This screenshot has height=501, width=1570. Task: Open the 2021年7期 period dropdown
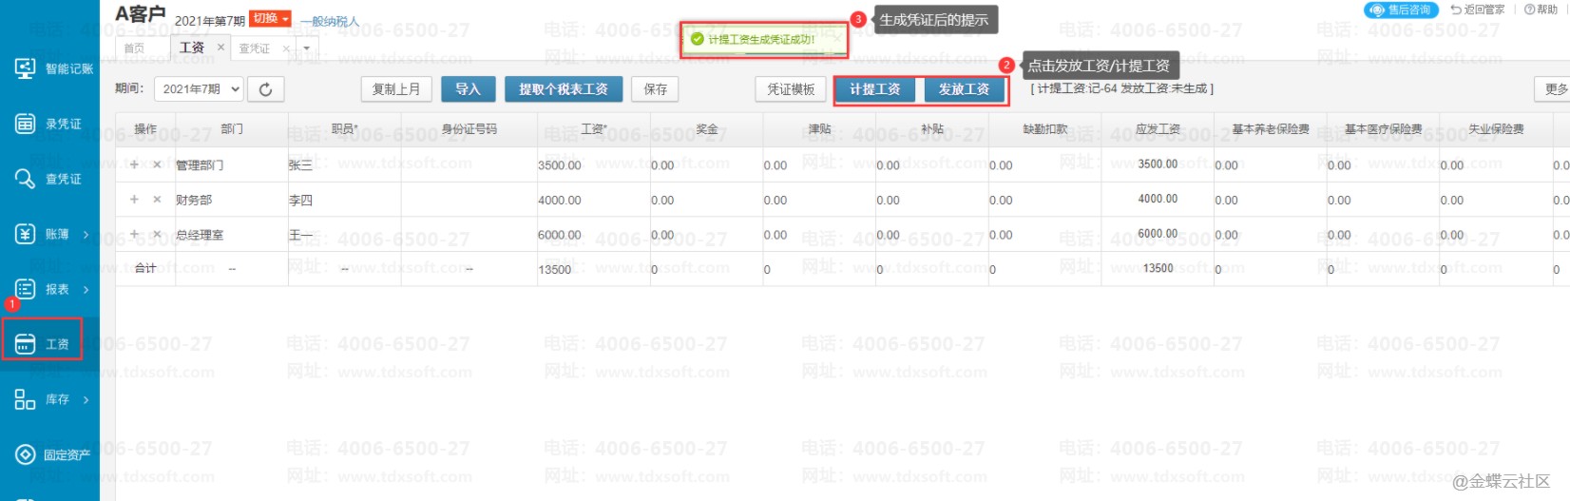pos(199,89)
